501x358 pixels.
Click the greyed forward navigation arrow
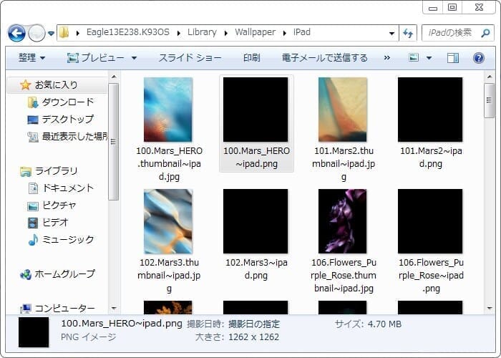click(x=37, y=33)
